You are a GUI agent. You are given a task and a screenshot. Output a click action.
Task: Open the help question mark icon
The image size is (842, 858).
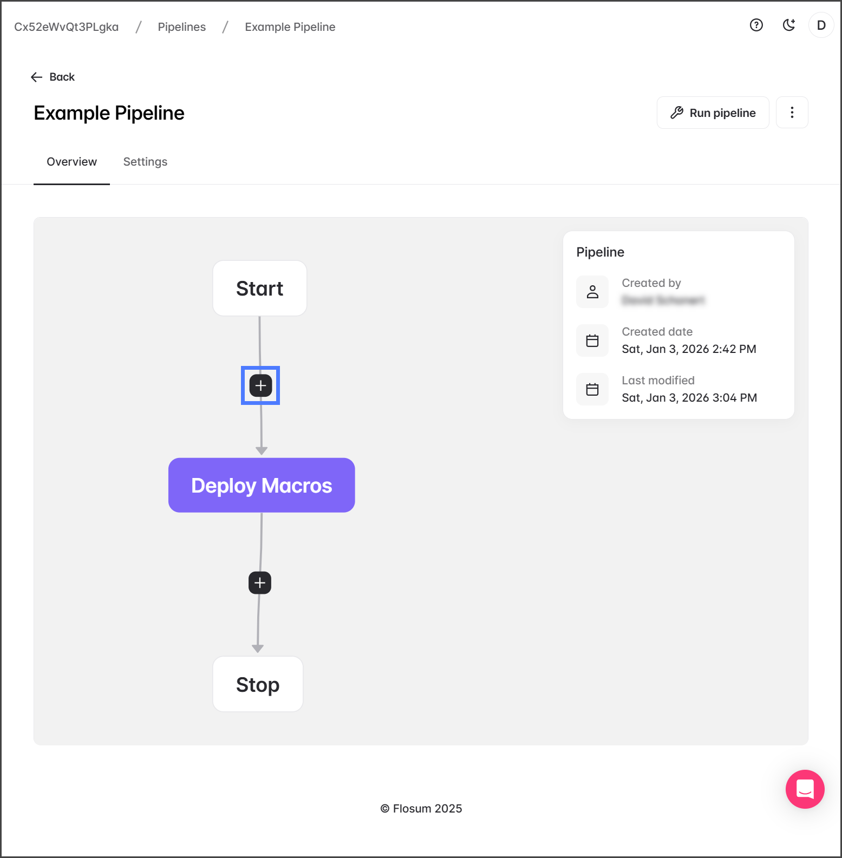(x=756, y=25)
